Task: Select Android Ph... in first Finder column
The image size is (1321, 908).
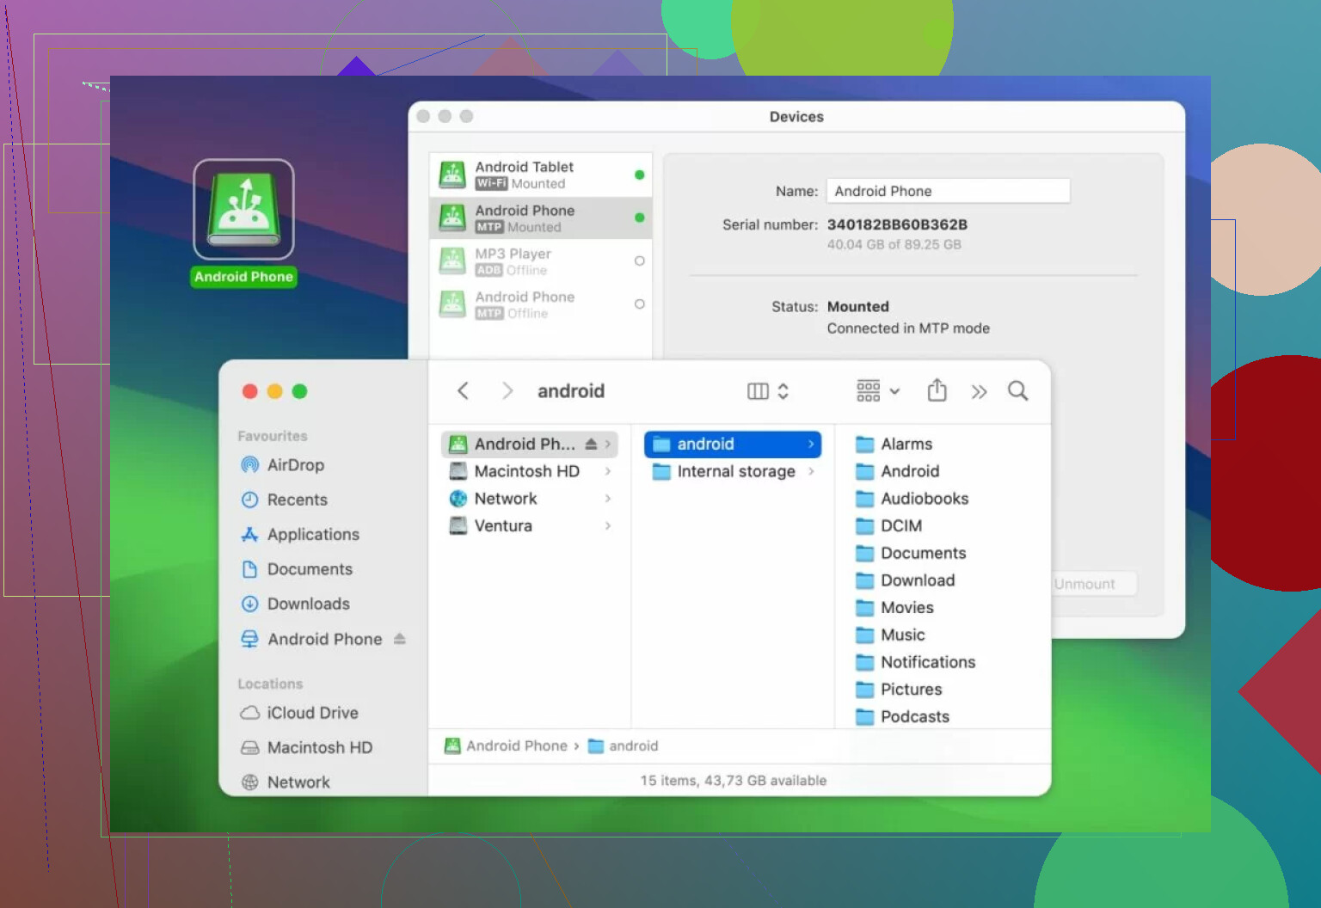Action: pos(529,444)
